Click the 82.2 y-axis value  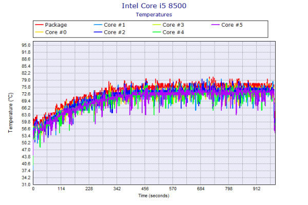coord(26,73)
